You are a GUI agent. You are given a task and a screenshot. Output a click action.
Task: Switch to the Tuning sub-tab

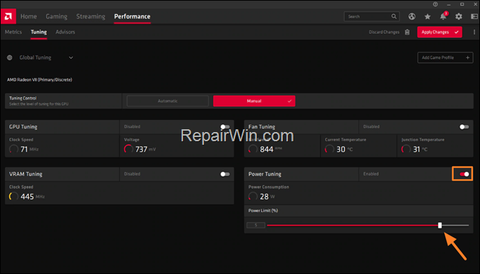pyautogui.click(x=39, y=32)
